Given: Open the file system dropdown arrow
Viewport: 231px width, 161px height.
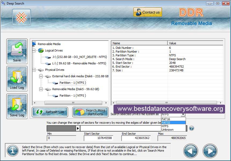Looking at the screenshot, I should pyautogui.click(x=183, y=114).
